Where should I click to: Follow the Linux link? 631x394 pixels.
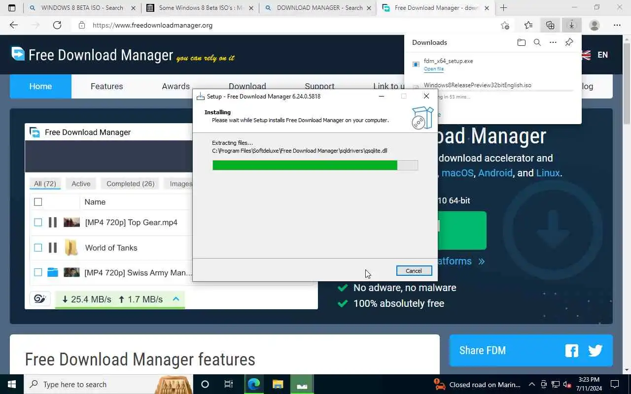coord(548,173)
